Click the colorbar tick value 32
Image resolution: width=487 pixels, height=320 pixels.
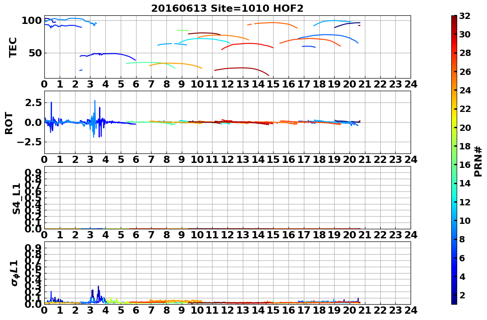coord(465,16)
